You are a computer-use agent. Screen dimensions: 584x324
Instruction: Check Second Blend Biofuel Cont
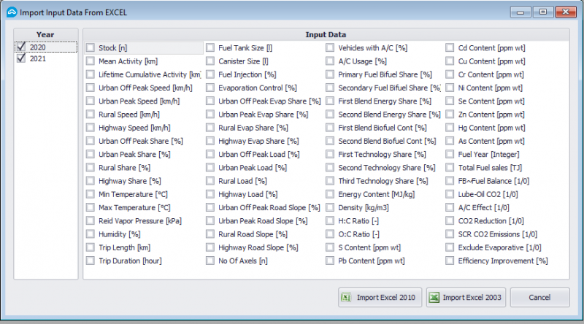point(330,141)
